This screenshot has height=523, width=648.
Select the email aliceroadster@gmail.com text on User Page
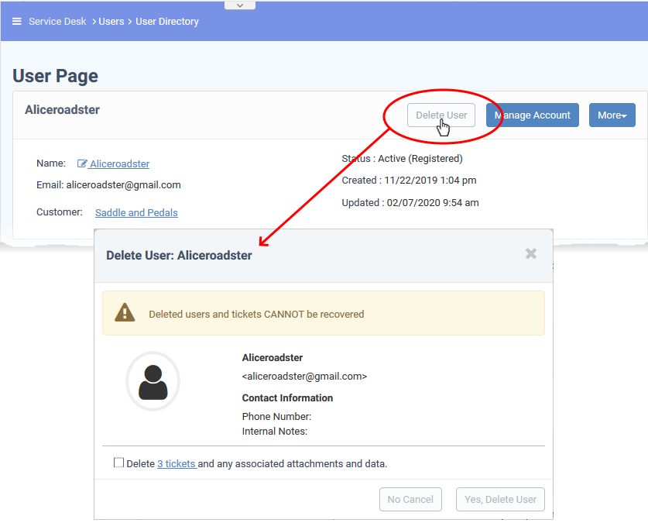124,185
